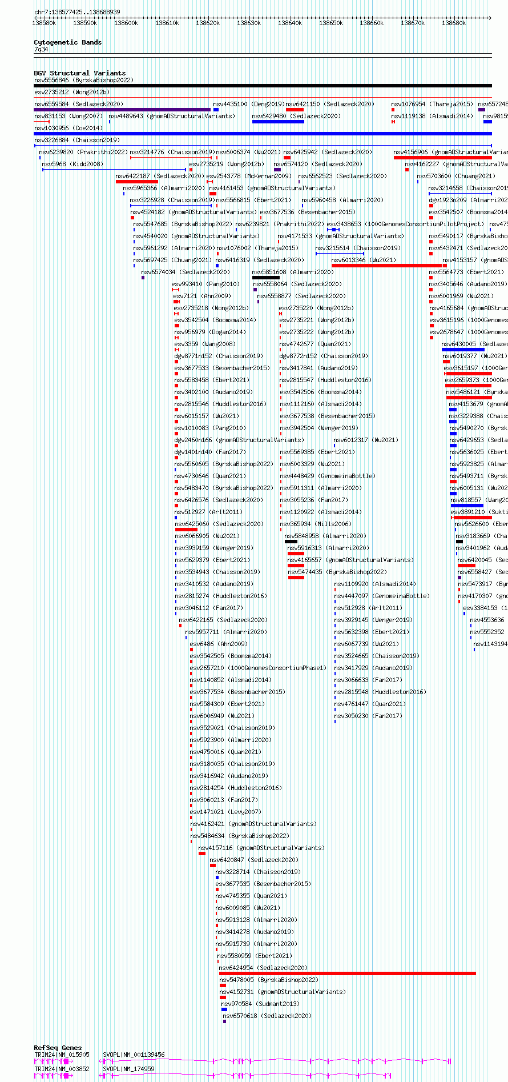Click nsv6574120 (Sedlazeck2020) label
Screen dimensions: 508x1082
point(318,165)
